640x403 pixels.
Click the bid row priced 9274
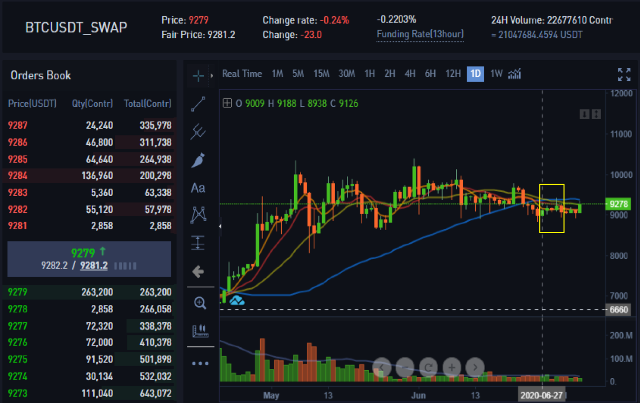(89, 376)
